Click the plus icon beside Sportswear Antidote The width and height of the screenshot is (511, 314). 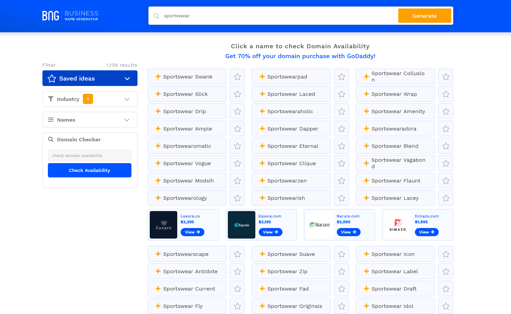tap(158, 272)
